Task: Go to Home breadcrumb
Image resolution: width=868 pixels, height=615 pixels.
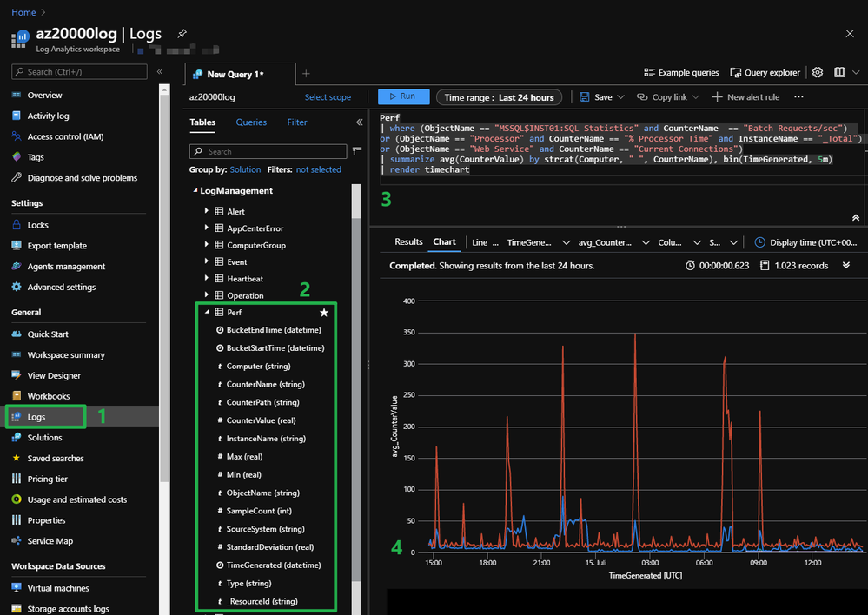Action: click(x=23, y=12)
